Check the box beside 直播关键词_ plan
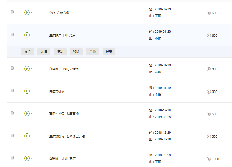The width and height of the screenshot is (232, 167). (x=12, y=90)
